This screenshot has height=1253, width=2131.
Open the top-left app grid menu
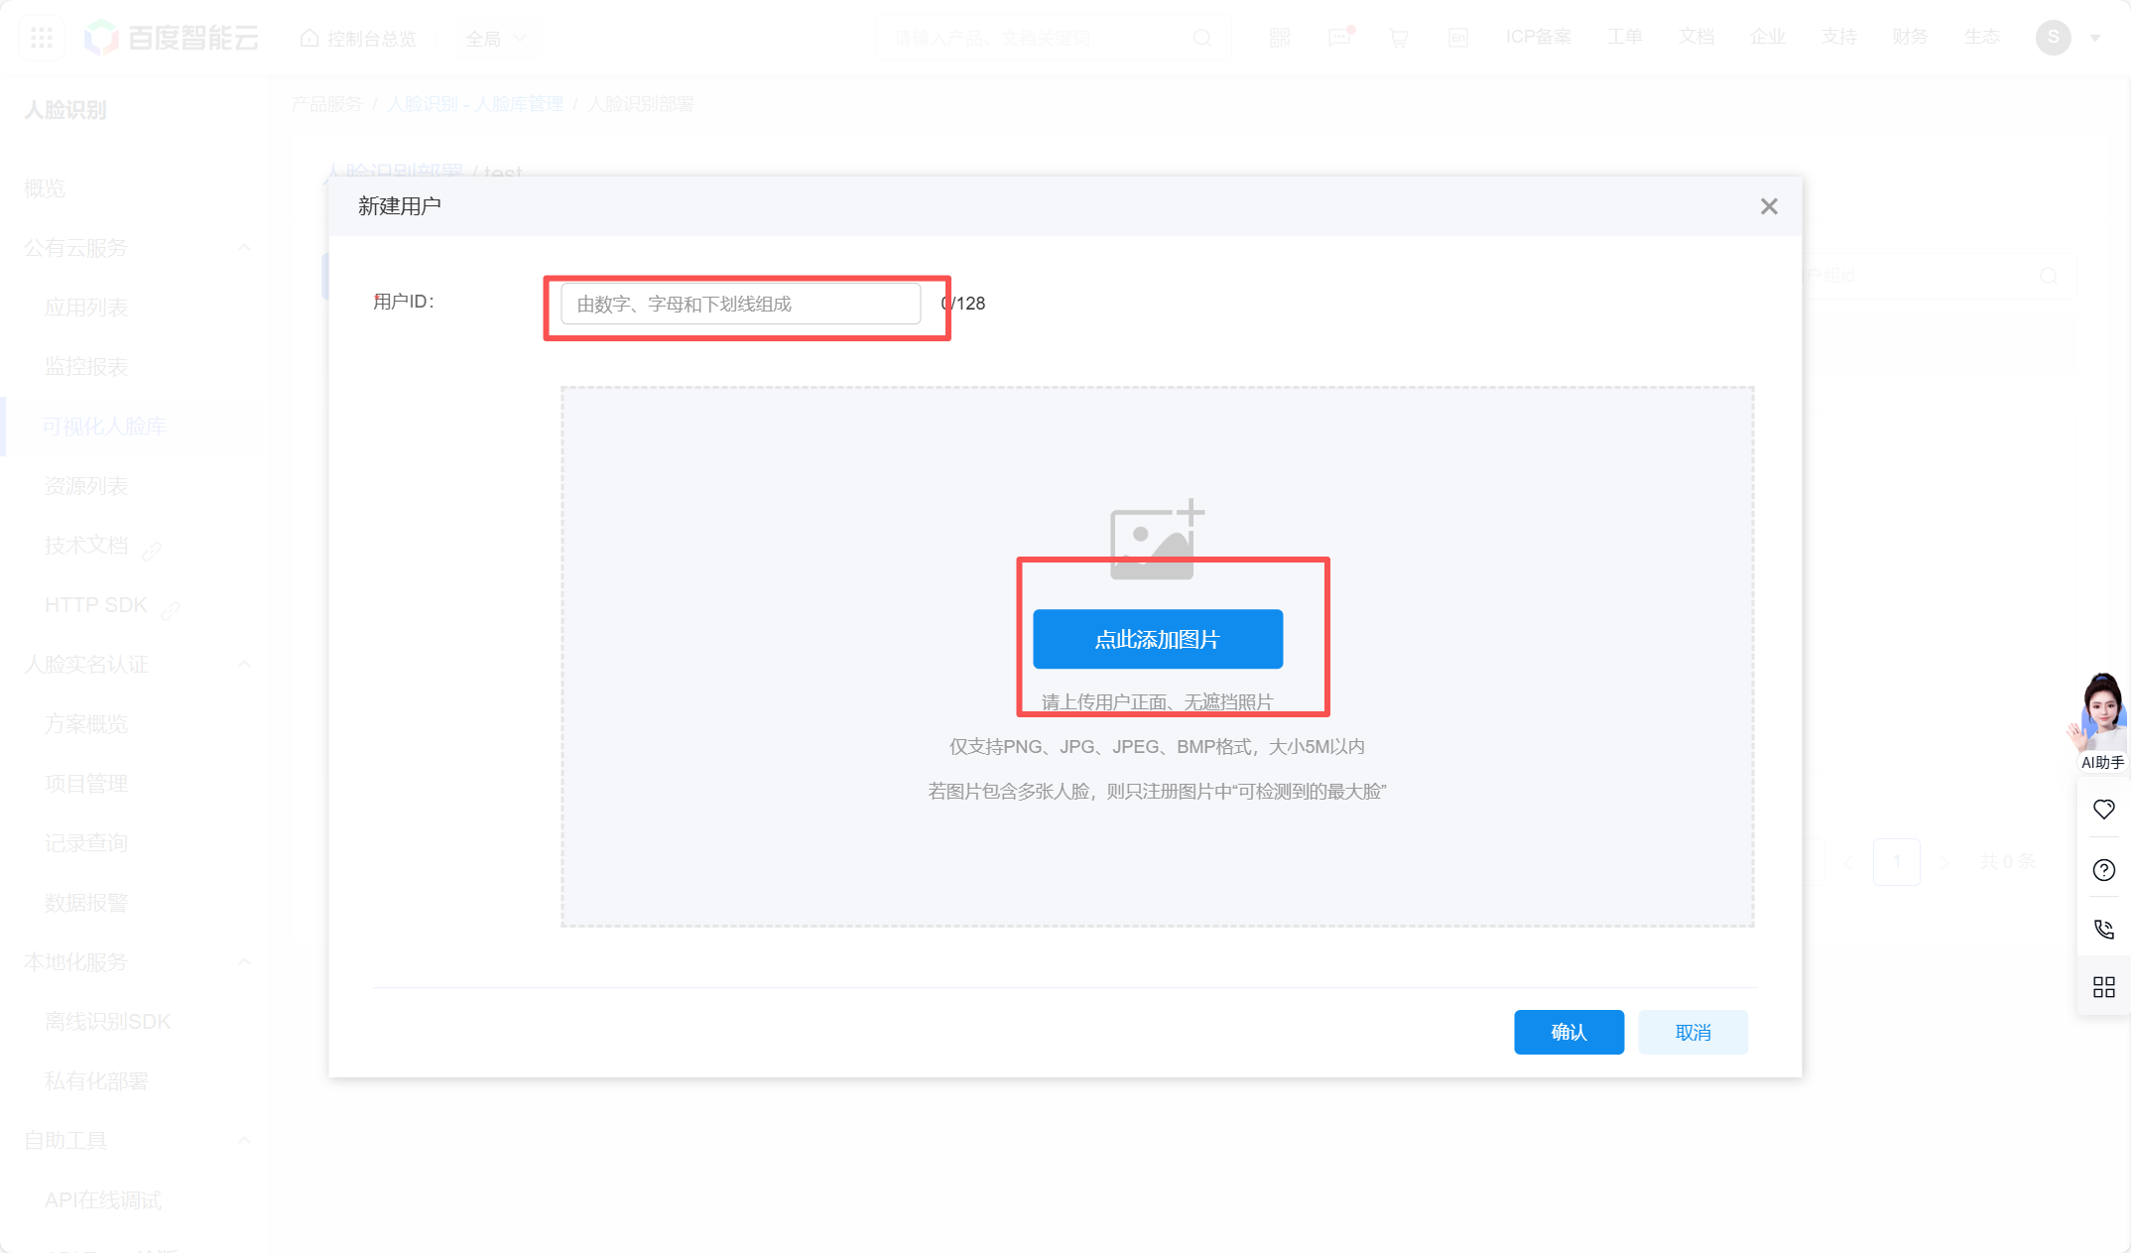coord(42,38)
